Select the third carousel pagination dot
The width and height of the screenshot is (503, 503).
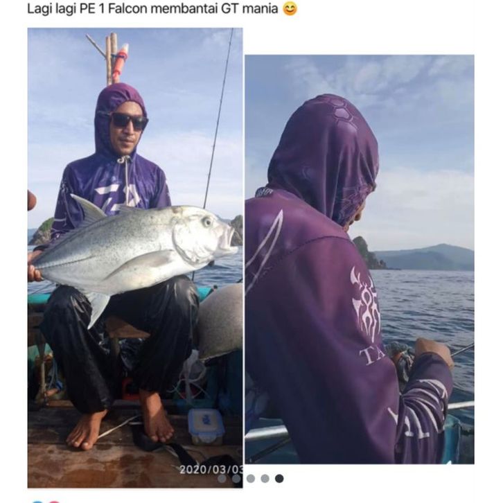pos(251,479)
